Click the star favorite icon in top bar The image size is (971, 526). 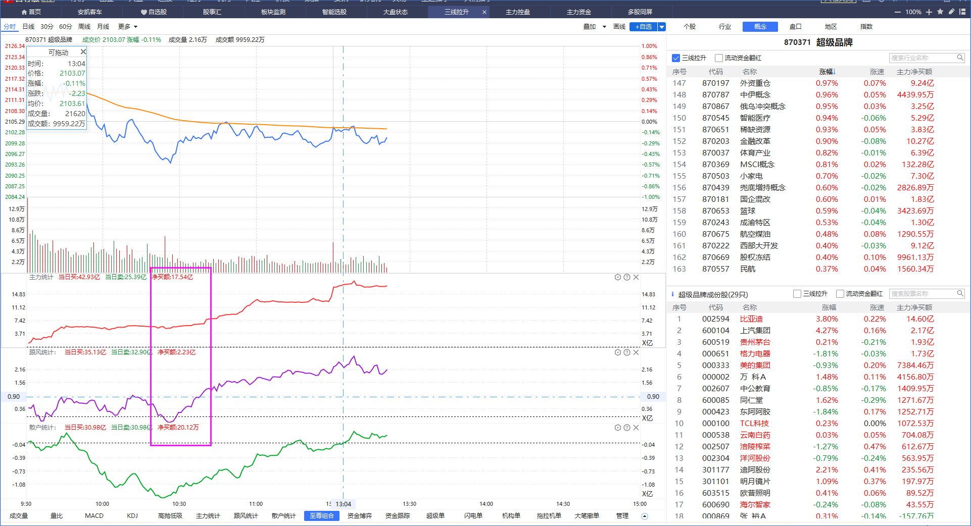(940, 12)
